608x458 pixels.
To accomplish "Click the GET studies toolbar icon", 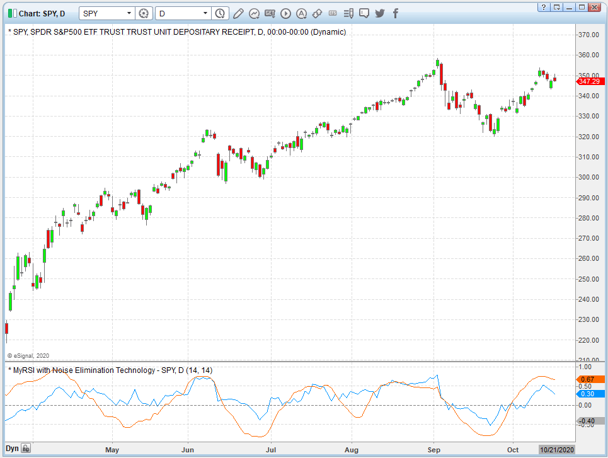I will (270, 13).
